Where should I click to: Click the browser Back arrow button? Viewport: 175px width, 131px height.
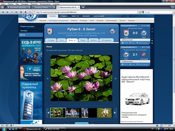[x=8, y=12]
